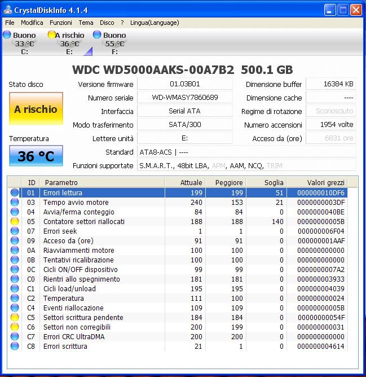Viewport: 366px width, 377px height.
Task: Click yellow status orb for drive E:
Action: (51, 34)
